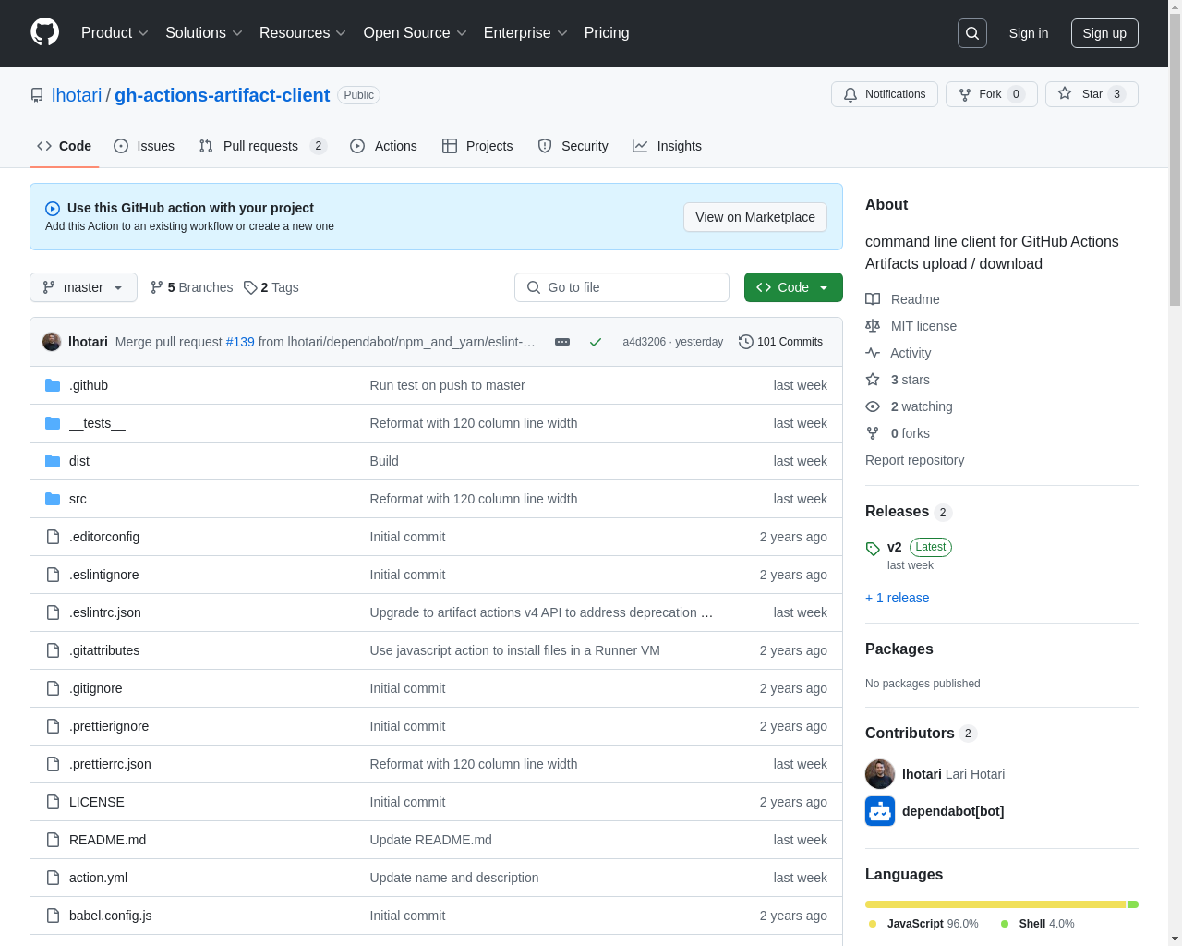
Task: Open the Resources dropdown menu
Action: coord(302,33)
